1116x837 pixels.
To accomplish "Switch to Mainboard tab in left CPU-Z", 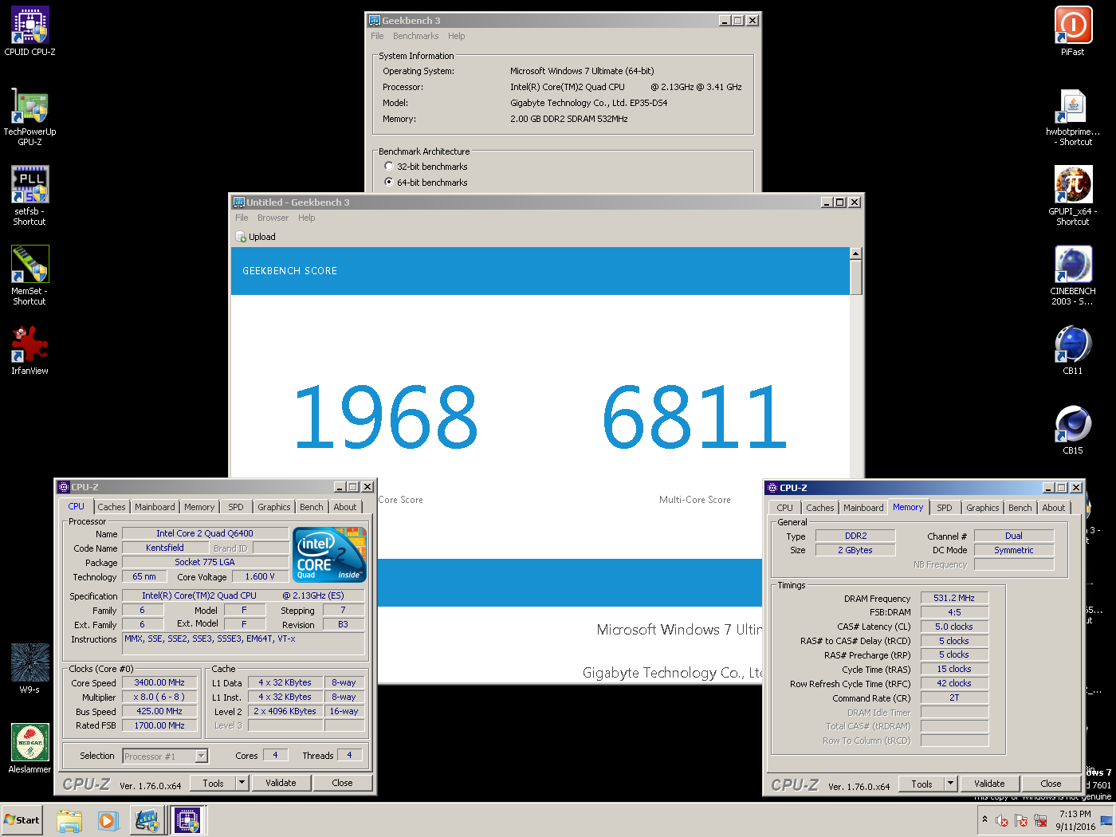I will click(155, 507).
